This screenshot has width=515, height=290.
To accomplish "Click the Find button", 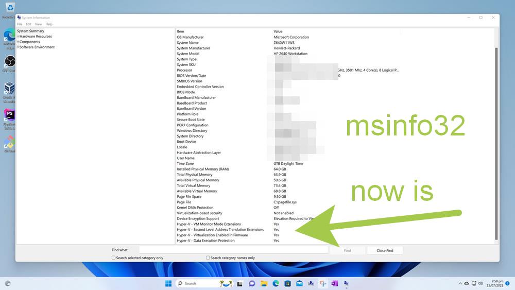I will [347, 250].
